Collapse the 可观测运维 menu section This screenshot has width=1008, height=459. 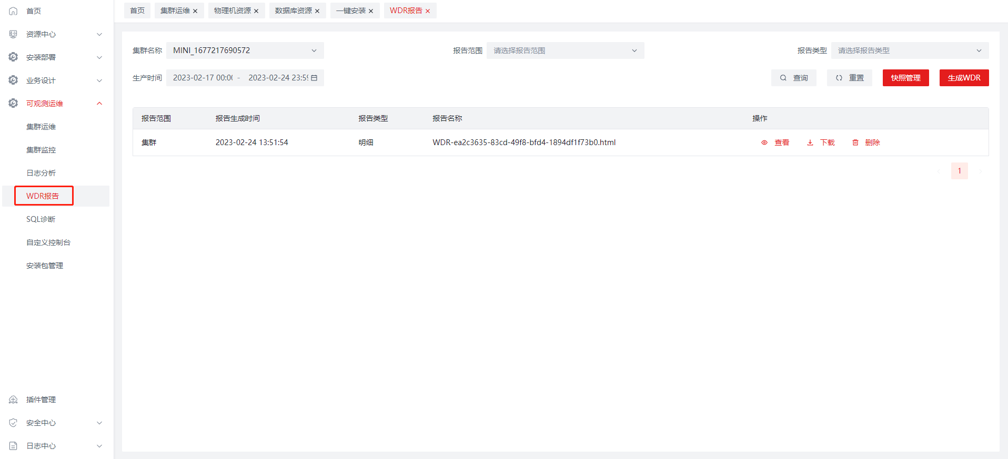(x=99, y=104)
